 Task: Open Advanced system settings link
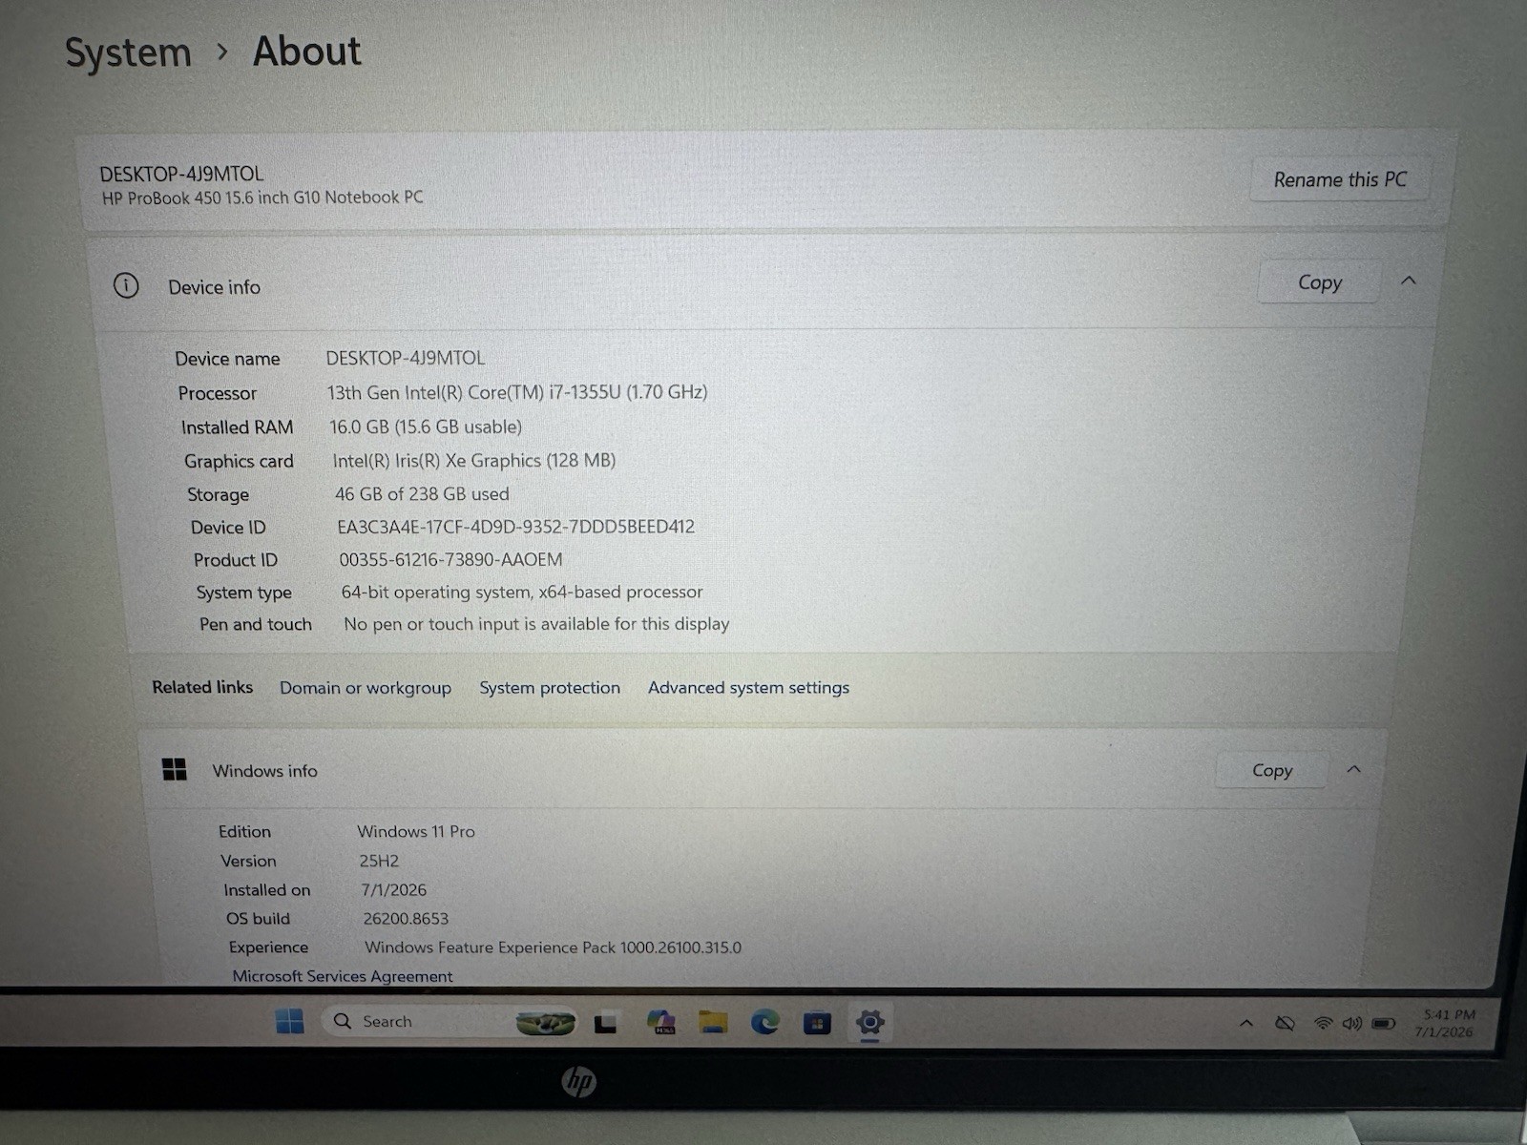(748, 688)
